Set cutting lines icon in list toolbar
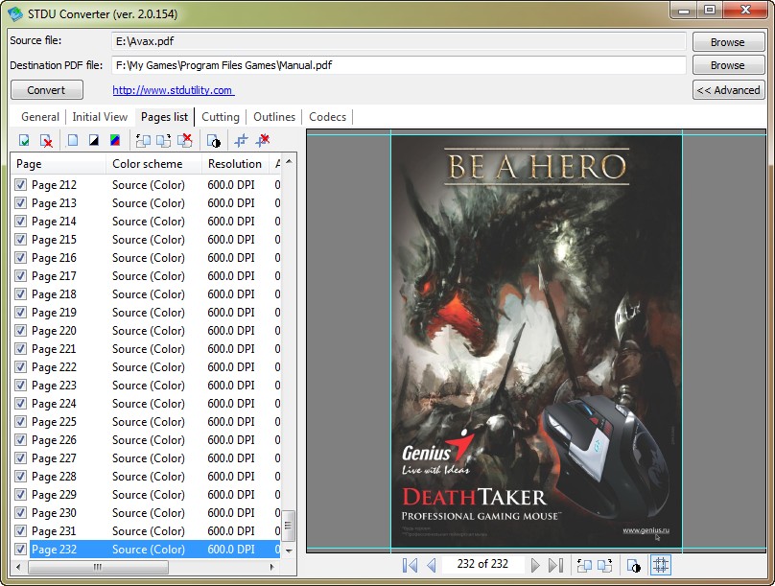Image resolution: width=775 pixels, height=586 pixels. click(x=241, y=141)
